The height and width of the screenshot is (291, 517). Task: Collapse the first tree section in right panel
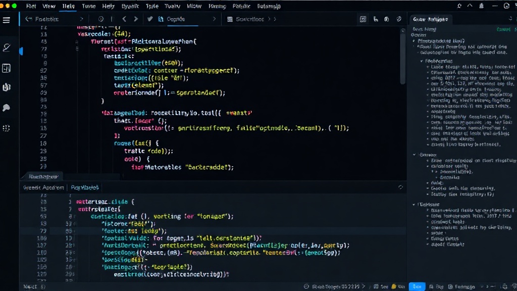[414, 41]
